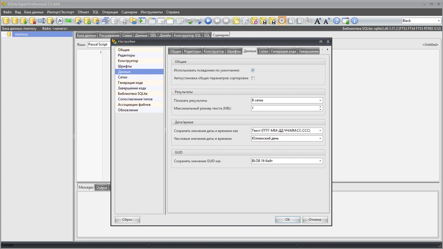Click the highlighted gear Settings toolbar icon
This screenshot has height=249, width=443.
[x=282, y=21]
